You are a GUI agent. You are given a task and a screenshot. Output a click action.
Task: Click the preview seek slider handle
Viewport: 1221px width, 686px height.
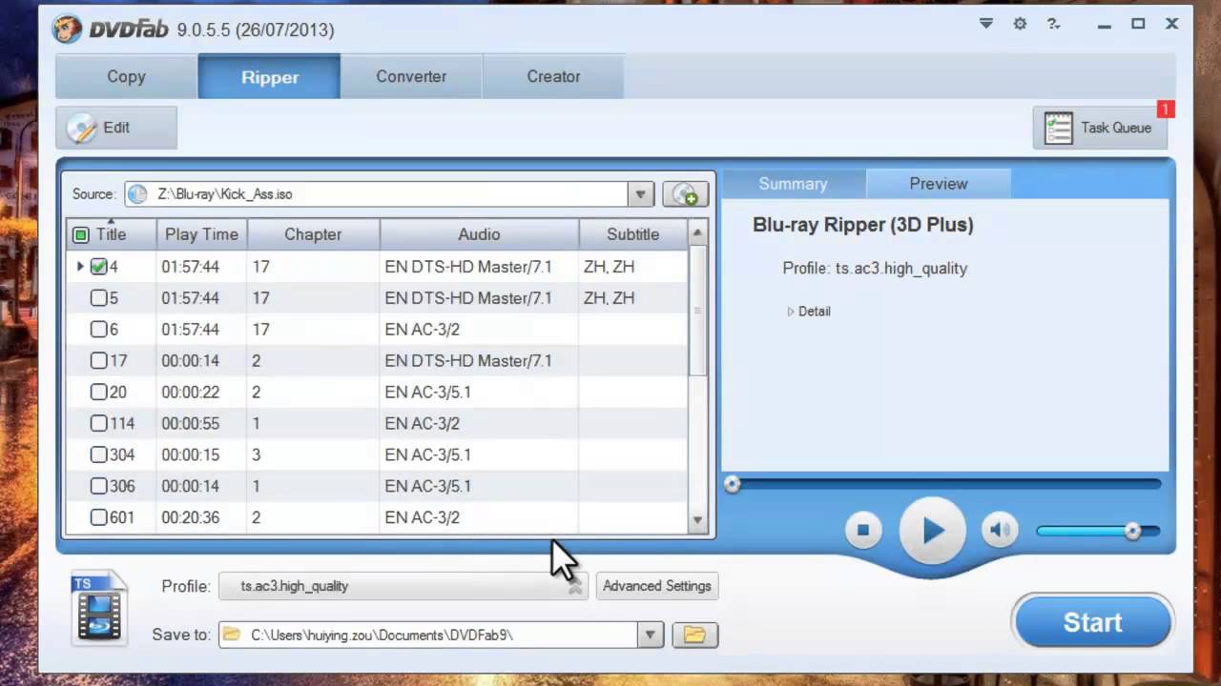[x=732, y=485]
